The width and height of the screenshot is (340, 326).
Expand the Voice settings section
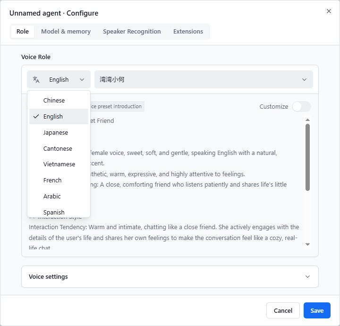[x=170, y=276]
